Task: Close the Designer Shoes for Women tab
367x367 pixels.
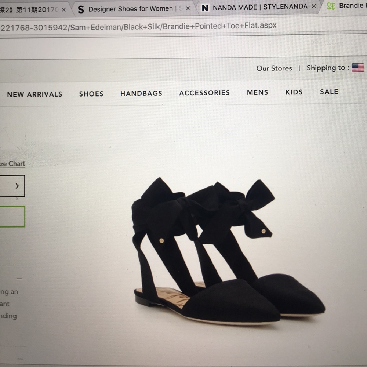Action: 188,9
